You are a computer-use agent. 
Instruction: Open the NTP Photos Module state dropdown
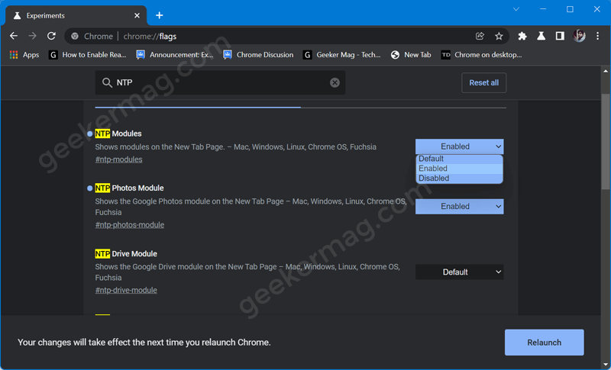tap(460, 206)
